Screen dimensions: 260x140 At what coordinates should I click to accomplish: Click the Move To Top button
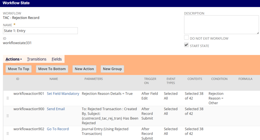point(19,69)
